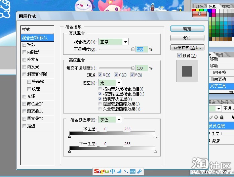Viewport: 234px width, 177px height.
Task: Click the style preview thumbnail
Action: click(x=187, y=71)
